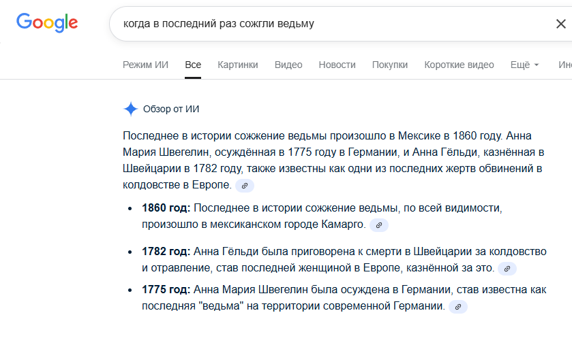Viewport: 572px width, 349px height.
Task: Click the bold 1782 год text
Action: pyautogui.click(x=166, y=251)
